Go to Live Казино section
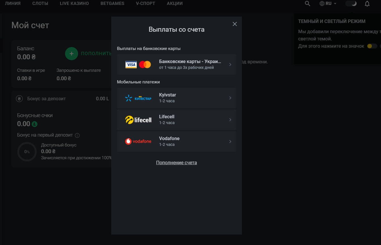 (74, 4)
